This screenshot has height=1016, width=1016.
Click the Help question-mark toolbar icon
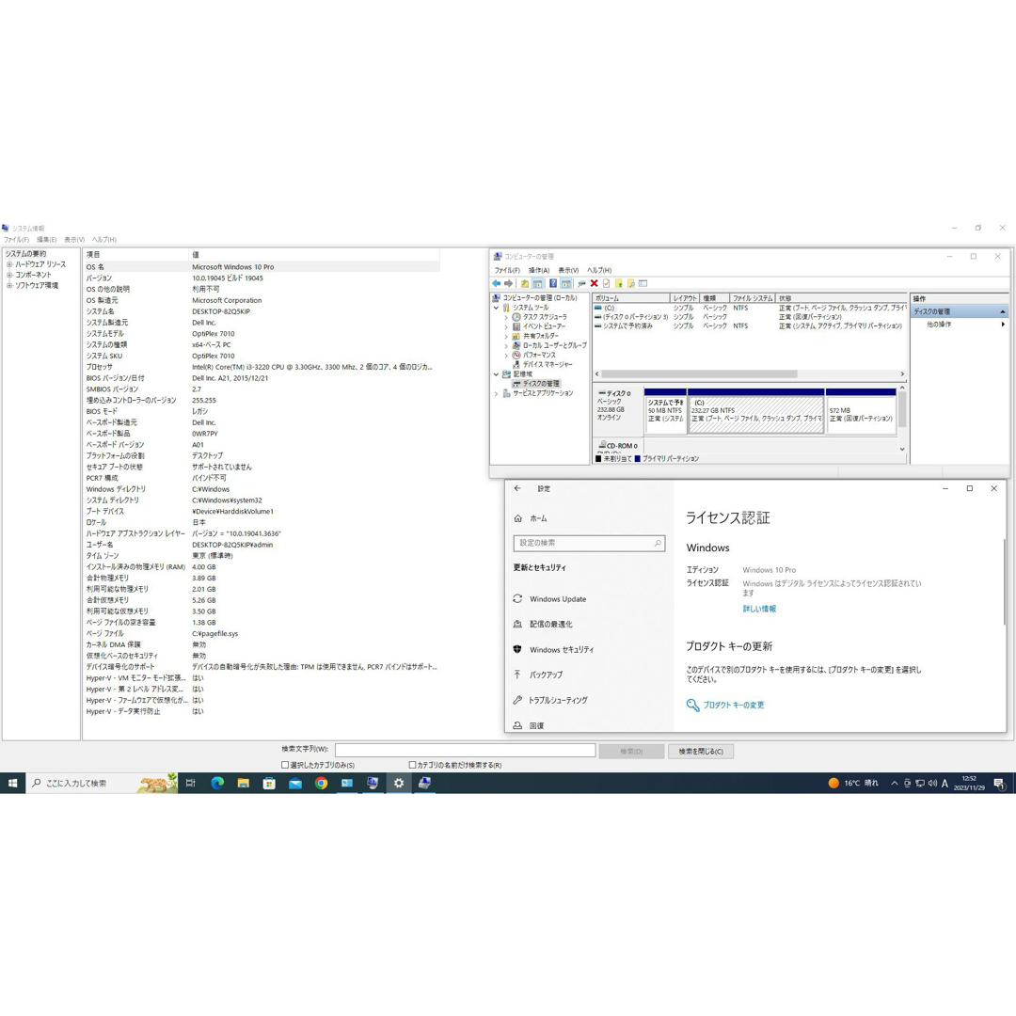tap(553, 283)
